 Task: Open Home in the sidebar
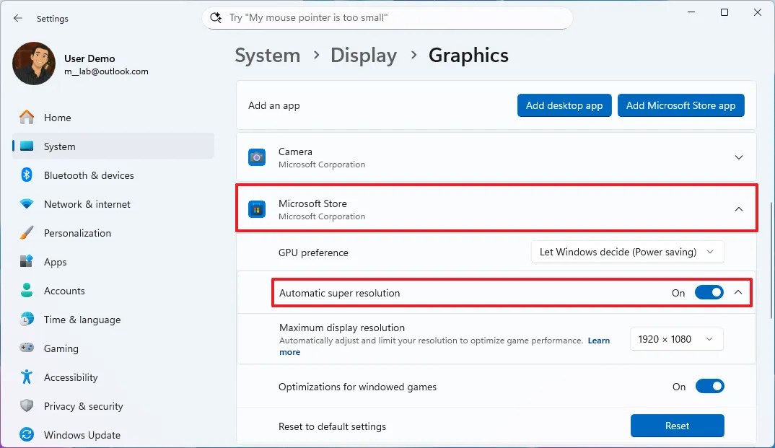point(113,118)
